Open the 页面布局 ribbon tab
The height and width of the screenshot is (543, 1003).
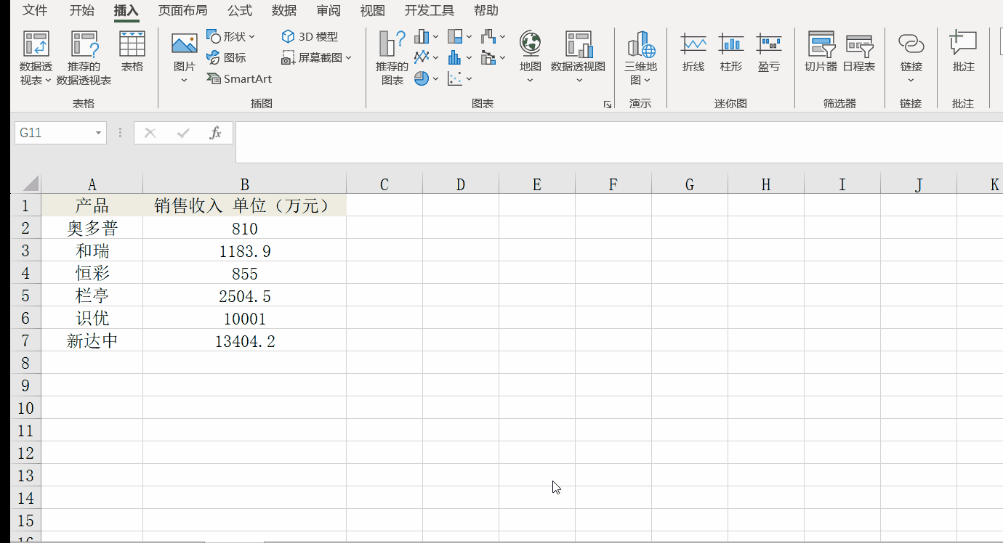182,10
